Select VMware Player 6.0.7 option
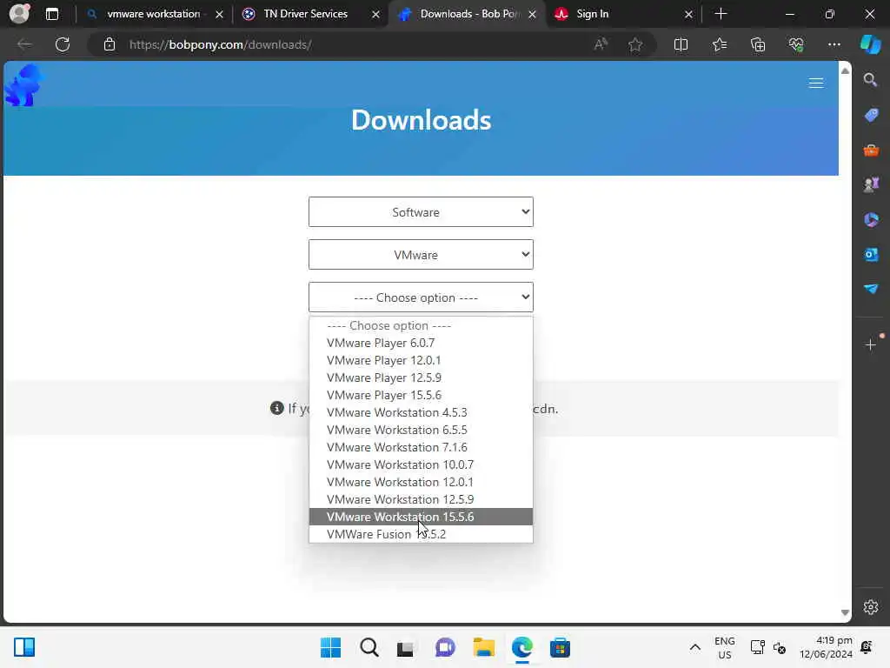This screenshot has width=890, height=668. click(x=421, y=343)
